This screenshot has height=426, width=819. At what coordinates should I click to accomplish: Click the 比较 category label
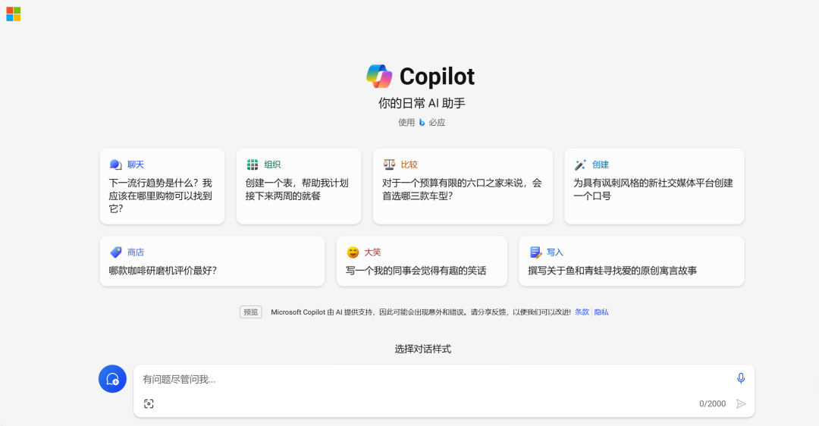click(409, 165)
